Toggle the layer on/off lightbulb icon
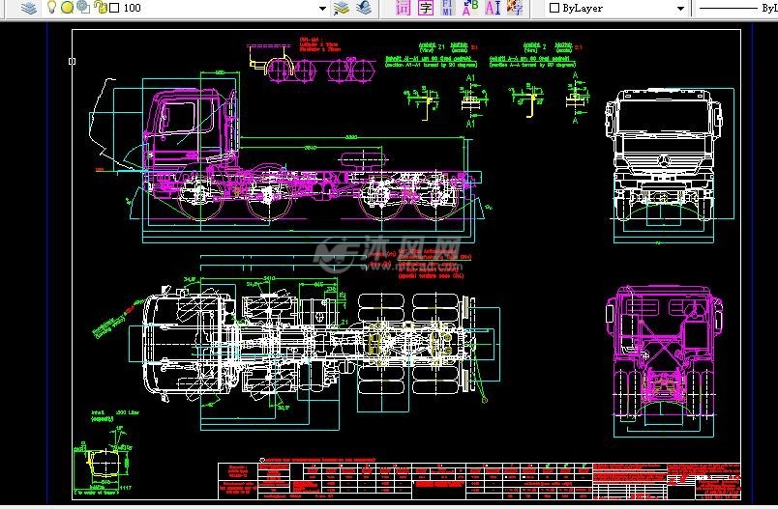Viewport: 778px width, 509px height. [51, 7]
